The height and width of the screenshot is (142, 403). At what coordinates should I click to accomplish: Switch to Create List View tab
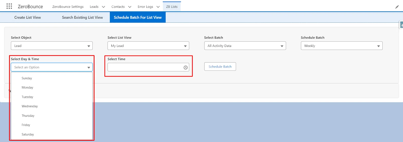coord(27,17)
